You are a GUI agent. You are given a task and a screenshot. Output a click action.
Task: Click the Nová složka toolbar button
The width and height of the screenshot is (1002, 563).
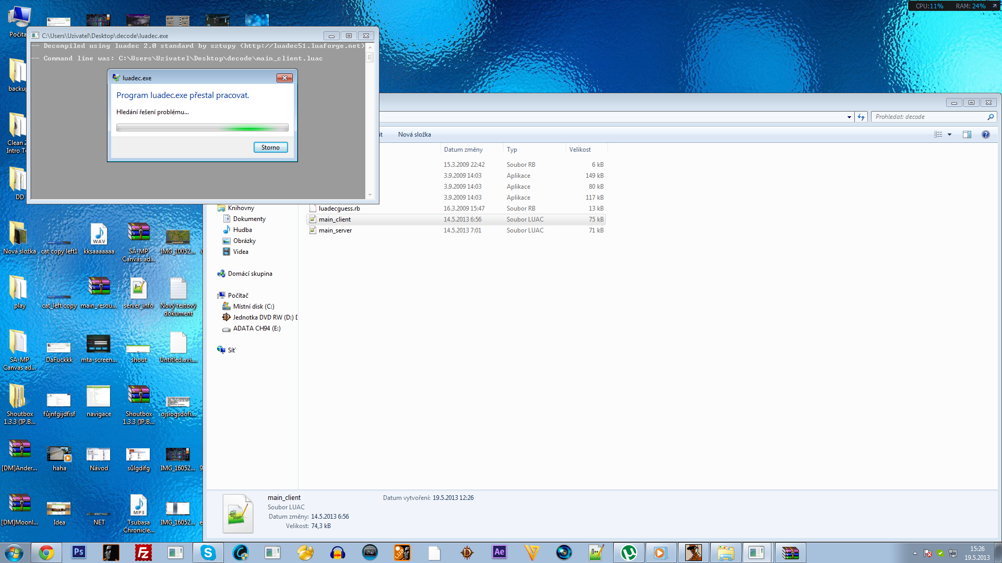[414, 134]
